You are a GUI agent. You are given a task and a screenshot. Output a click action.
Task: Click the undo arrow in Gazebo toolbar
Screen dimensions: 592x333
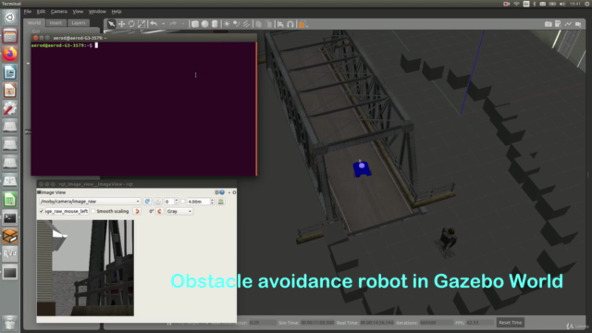pyautogui.click(x=154, y=24)
